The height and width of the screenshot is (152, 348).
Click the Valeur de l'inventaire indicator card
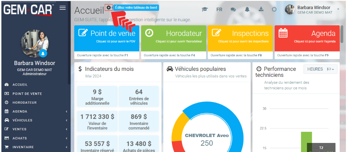pos(97,121)
